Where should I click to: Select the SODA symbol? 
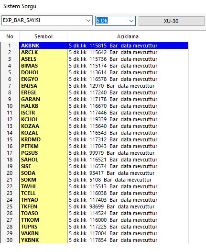tap(28, 173)
